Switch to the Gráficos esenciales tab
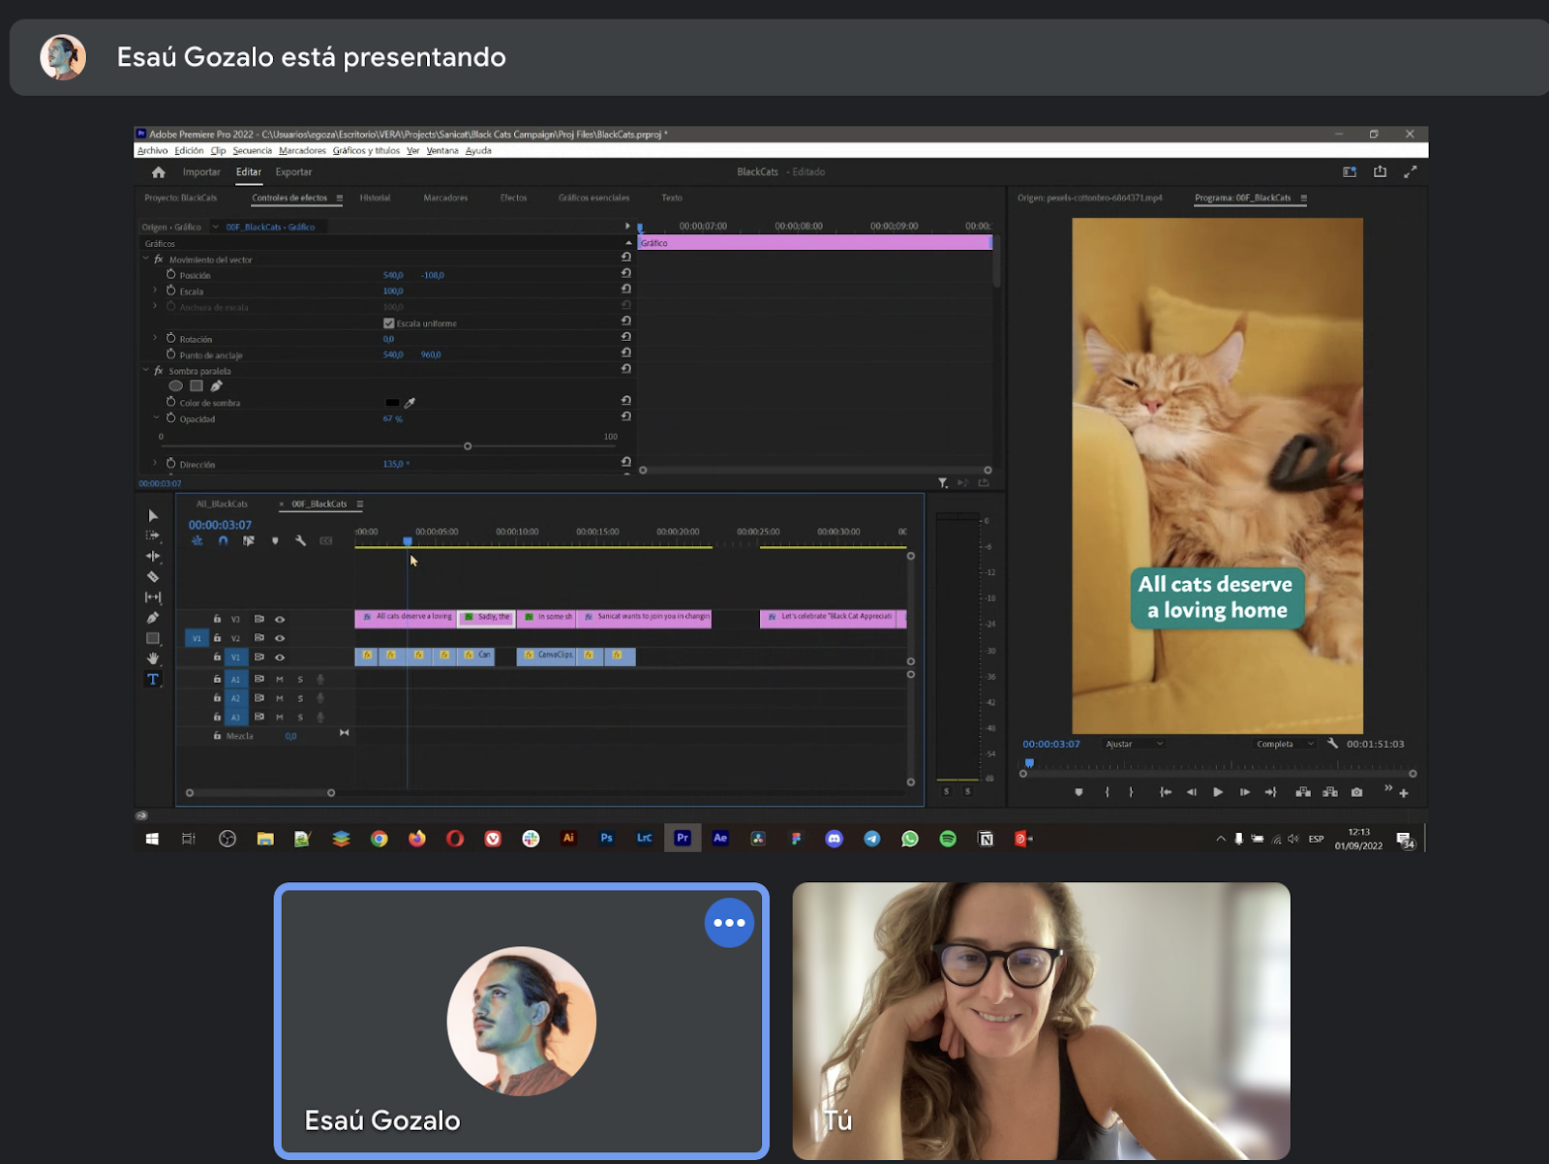Image resolution: width=1549 pixels, height=1164 pixels. [593, 198]
